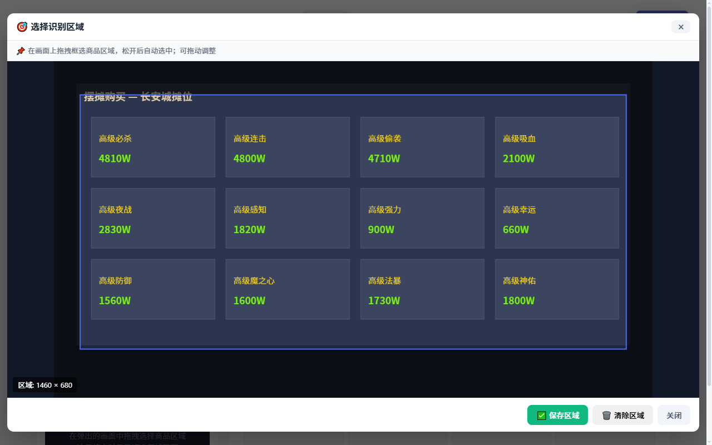
Task: Click the 清除区域 clear button
Action: 622,415
